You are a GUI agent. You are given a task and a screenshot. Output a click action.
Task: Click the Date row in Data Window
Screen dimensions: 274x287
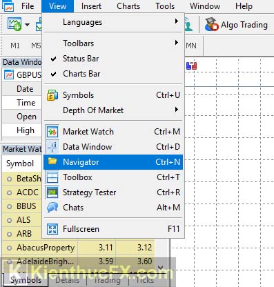pyautogui.click(x=22, y=89)
